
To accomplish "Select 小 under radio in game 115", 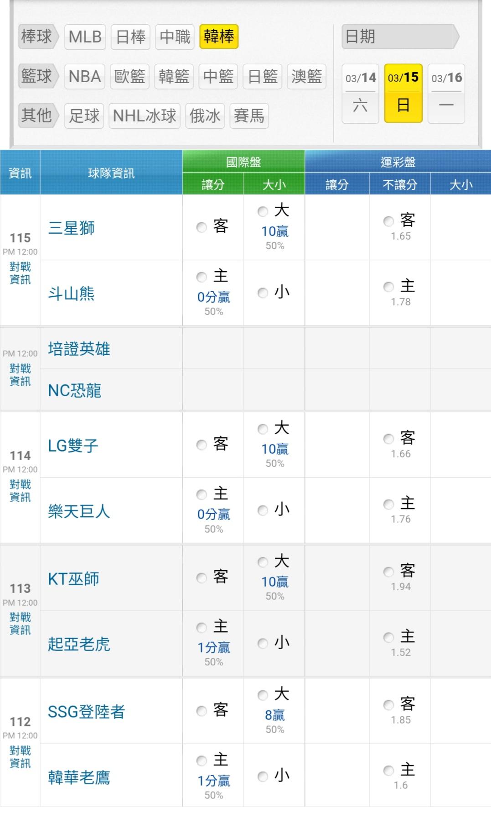I will (263, 293).
